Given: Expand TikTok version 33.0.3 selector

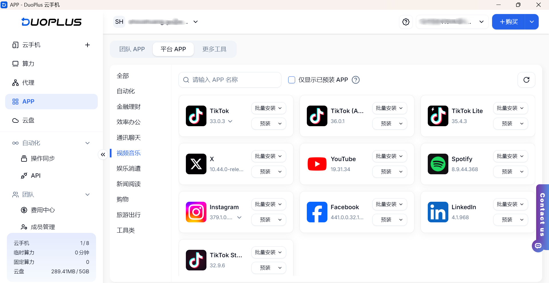Looking at the screenshot, I should [x=230, y=121].
